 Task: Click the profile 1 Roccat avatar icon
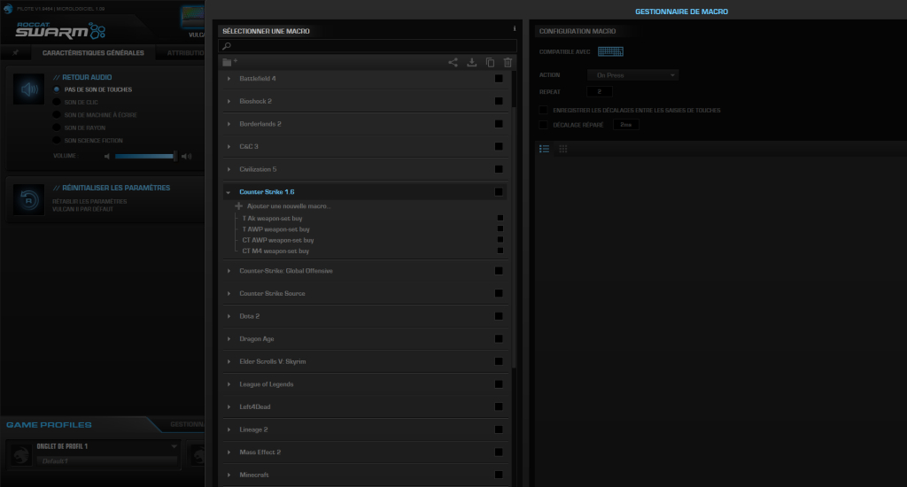[21, 454]
